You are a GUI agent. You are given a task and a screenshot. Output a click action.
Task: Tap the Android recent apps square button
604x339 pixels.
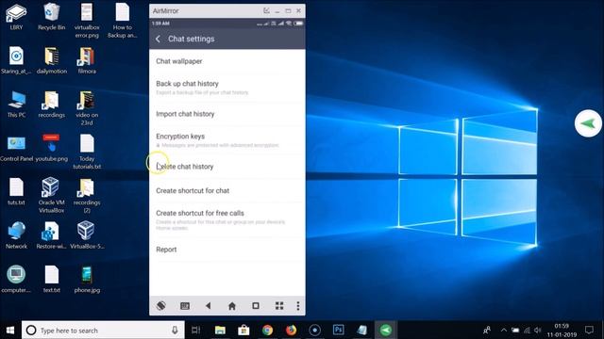256,306
